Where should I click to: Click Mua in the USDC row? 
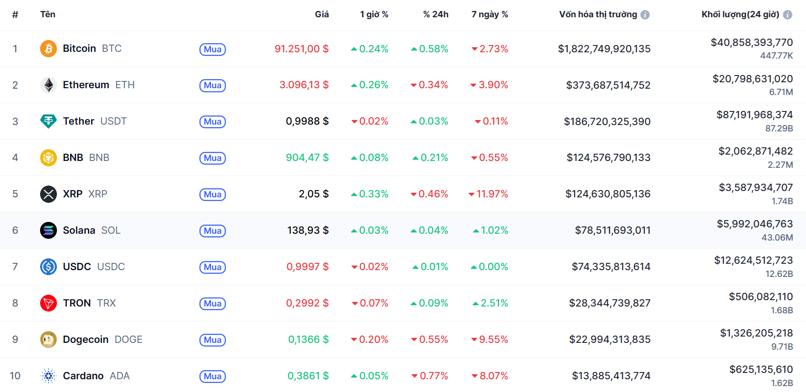(x=213, y=267)
